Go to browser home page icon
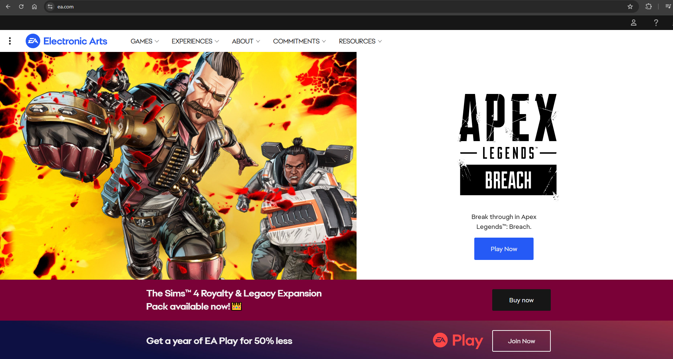This screenshot has height=359, width=673. tap(34, 7)
